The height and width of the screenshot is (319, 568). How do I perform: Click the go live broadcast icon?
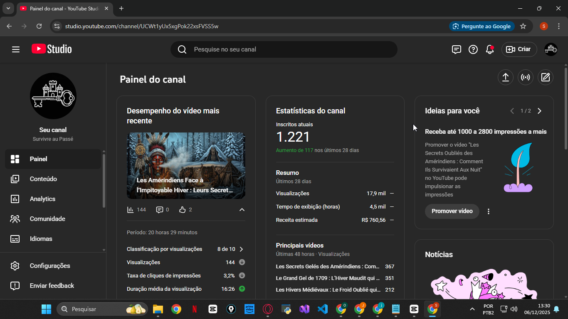[526, 78]
